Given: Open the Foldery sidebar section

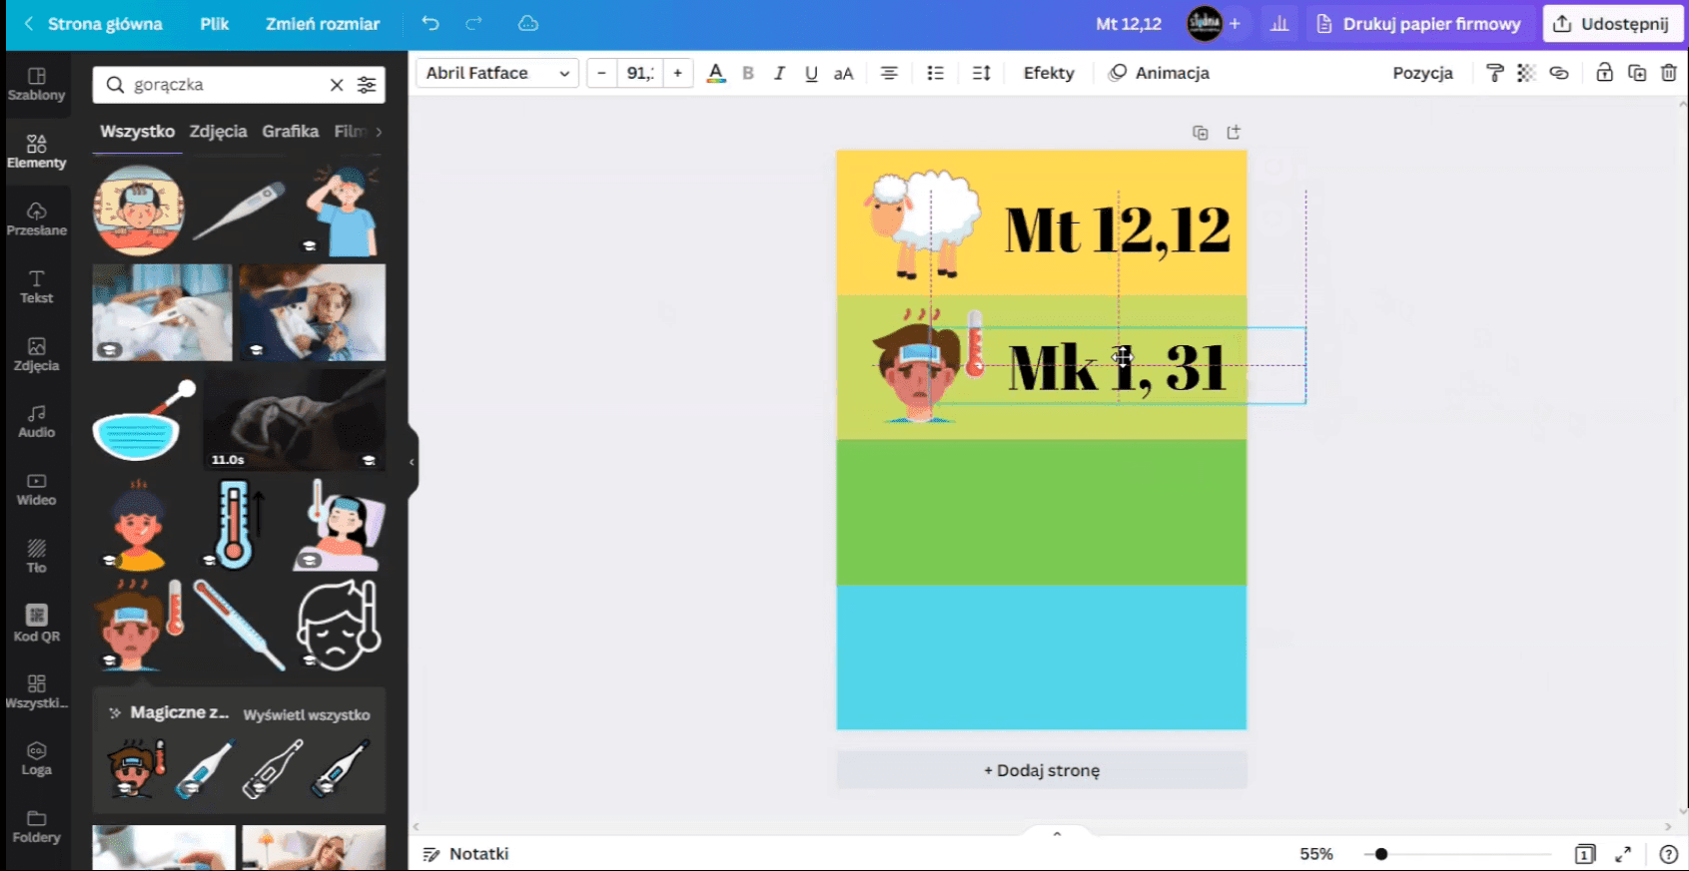Looking at the screenshot, I should point(37,826).
